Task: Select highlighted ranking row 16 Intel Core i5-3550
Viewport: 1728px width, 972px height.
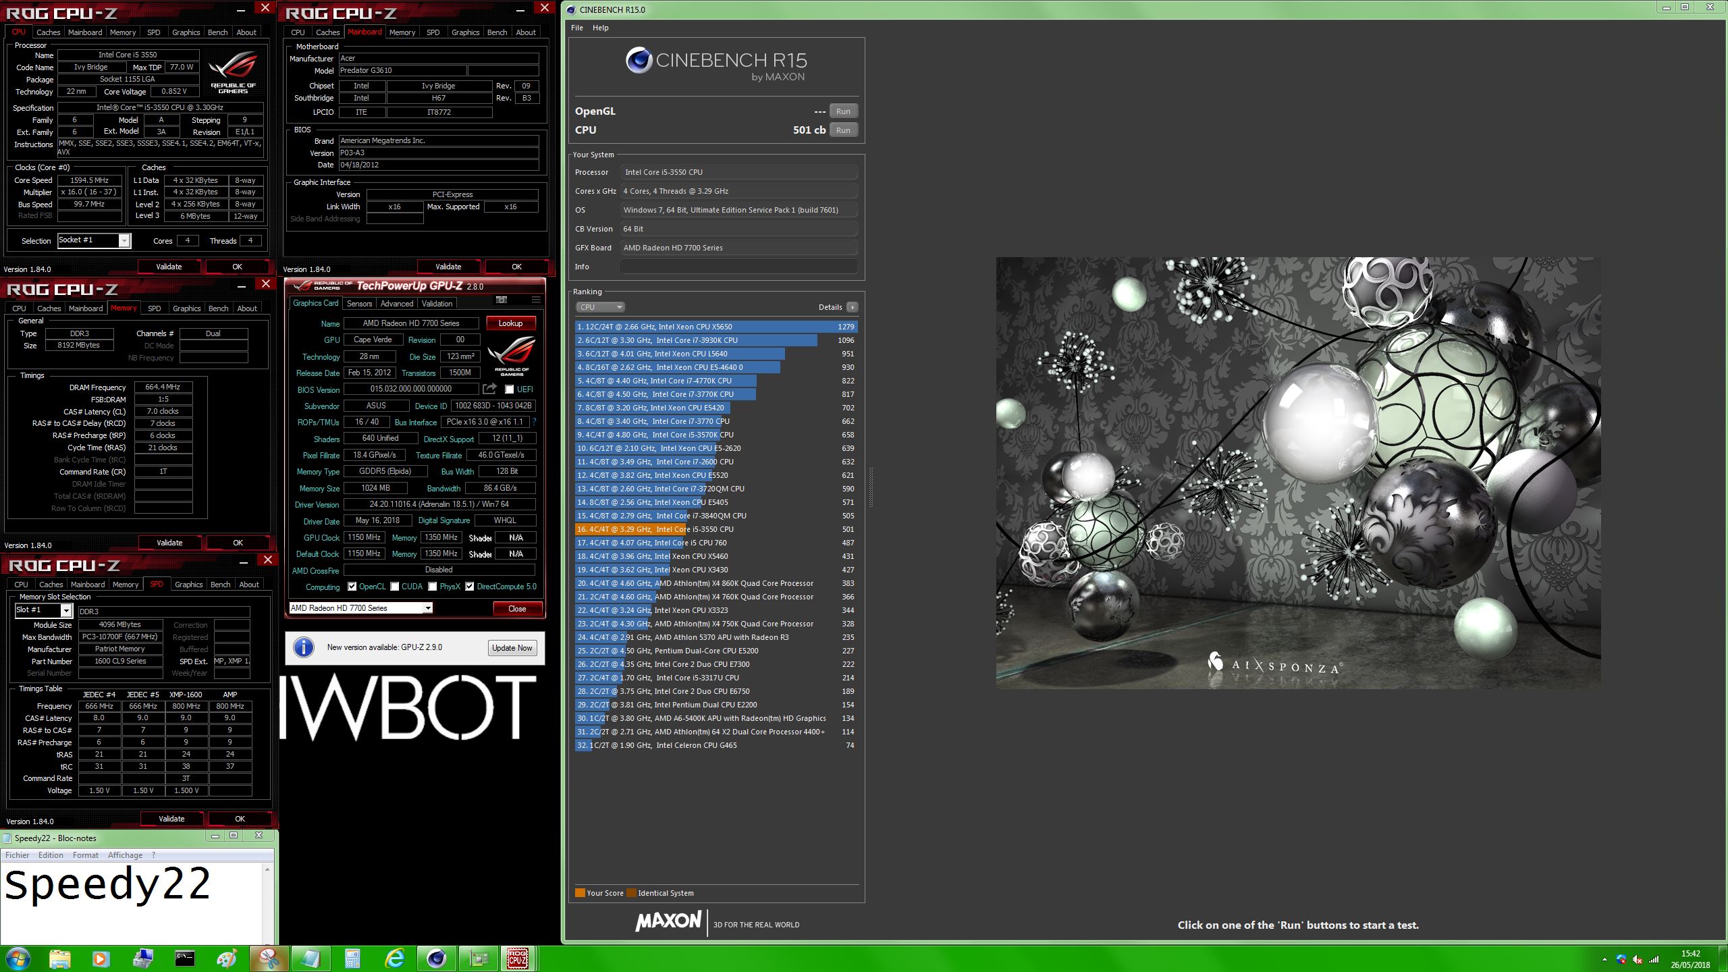Action: pos(716,529)
